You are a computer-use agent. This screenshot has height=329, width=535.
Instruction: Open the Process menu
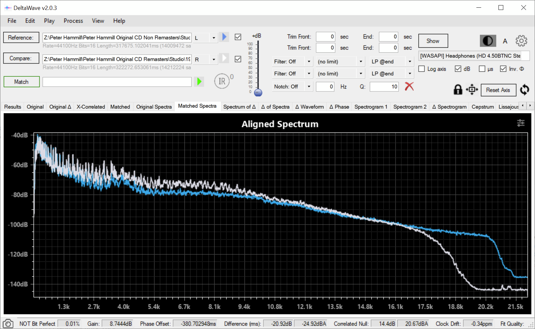click(x=73, y=21)
